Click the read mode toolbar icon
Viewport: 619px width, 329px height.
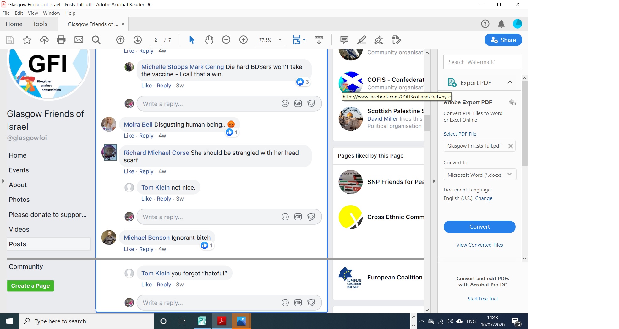[319, 40]
